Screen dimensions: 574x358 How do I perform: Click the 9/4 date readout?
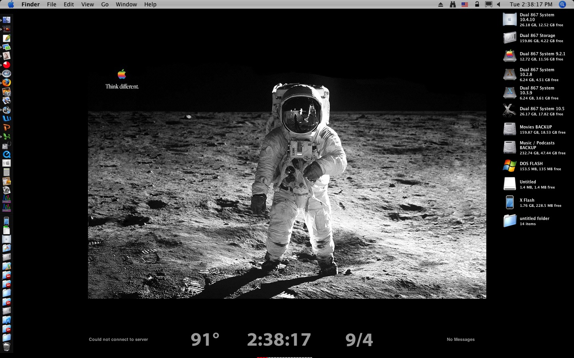pos(359,340)
